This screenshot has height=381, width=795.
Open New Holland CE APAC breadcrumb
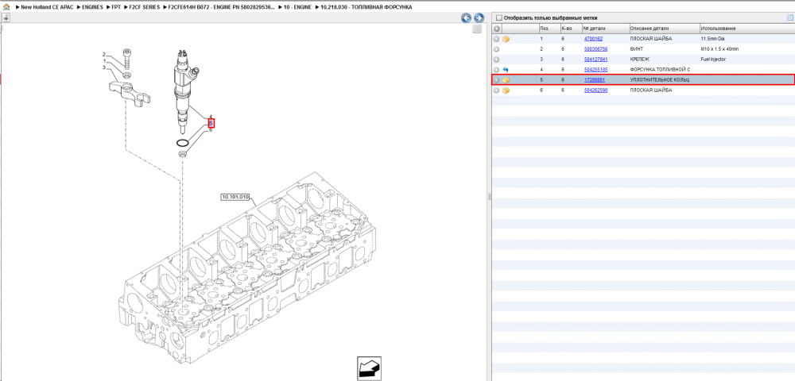(x=48, y=8)
